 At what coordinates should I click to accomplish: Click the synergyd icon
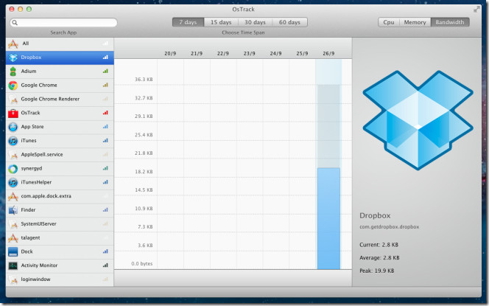(x=13, y=169)
